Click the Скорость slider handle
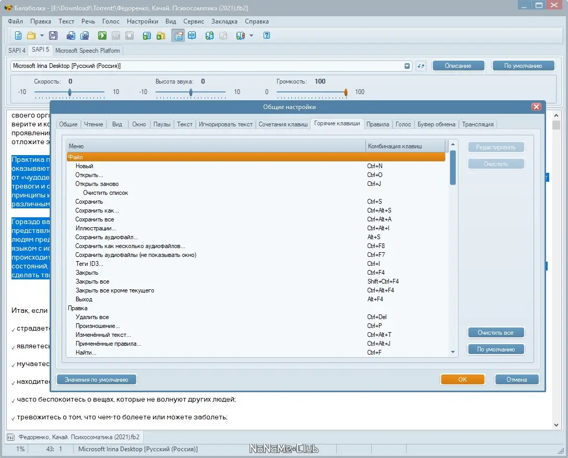Viewport: 568px width, 458px height. tap(70, 92)
